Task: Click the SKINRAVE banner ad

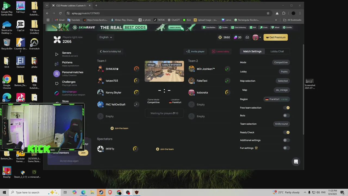Action: point(174,27)
